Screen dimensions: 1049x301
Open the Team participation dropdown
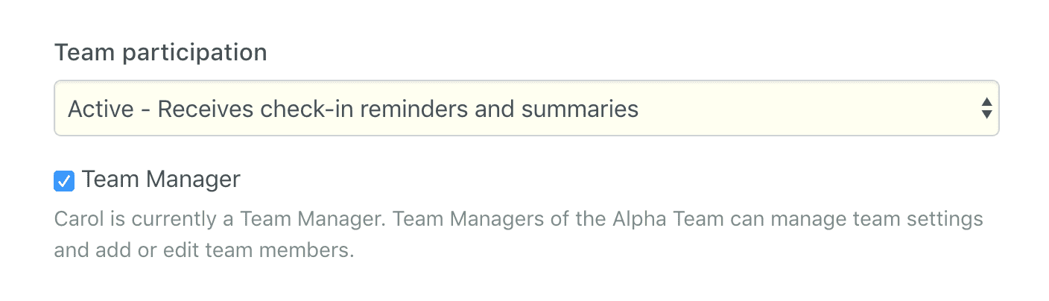click(x=526, y=109)
